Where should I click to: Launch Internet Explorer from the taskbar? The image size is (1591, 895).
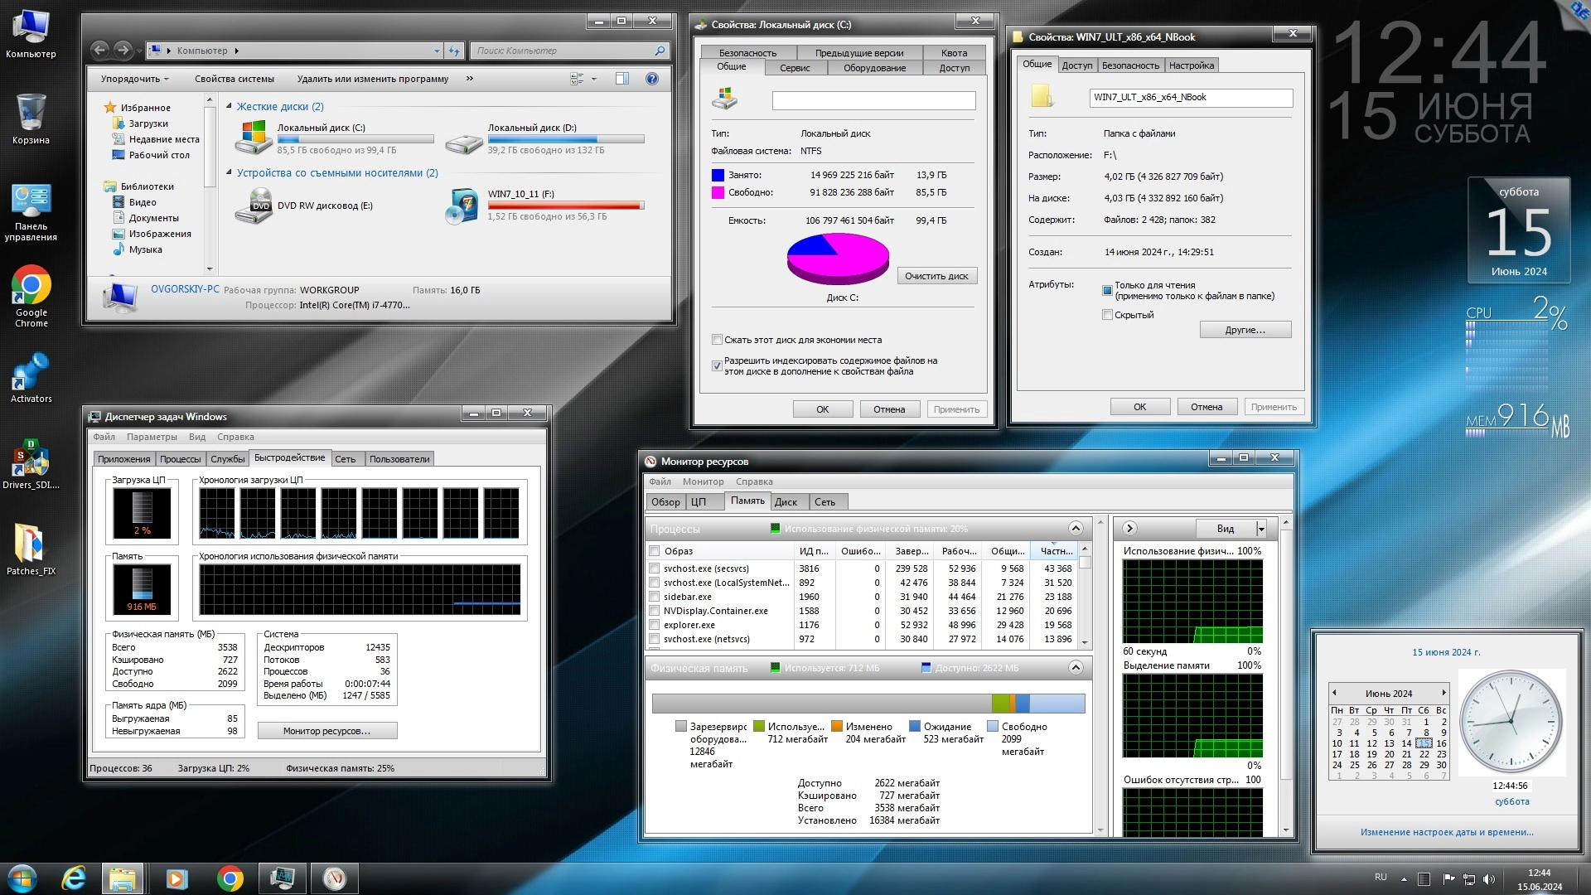74,878
